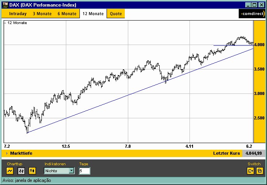Expand the Markttiefe section triangle

pos(7,153)
